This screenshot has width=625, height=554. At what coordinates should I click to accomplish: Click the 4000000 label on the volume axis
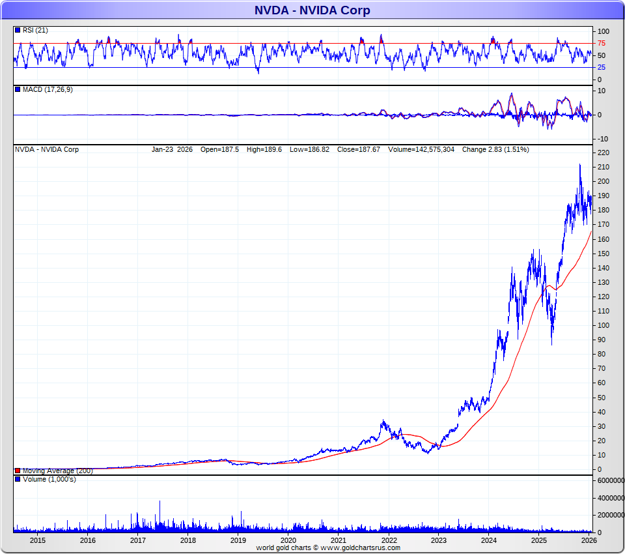tap(611, 499)
